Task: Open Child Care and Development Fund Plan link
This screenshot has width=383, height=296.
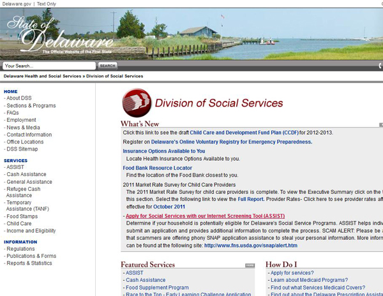Action: pos(244,133)
